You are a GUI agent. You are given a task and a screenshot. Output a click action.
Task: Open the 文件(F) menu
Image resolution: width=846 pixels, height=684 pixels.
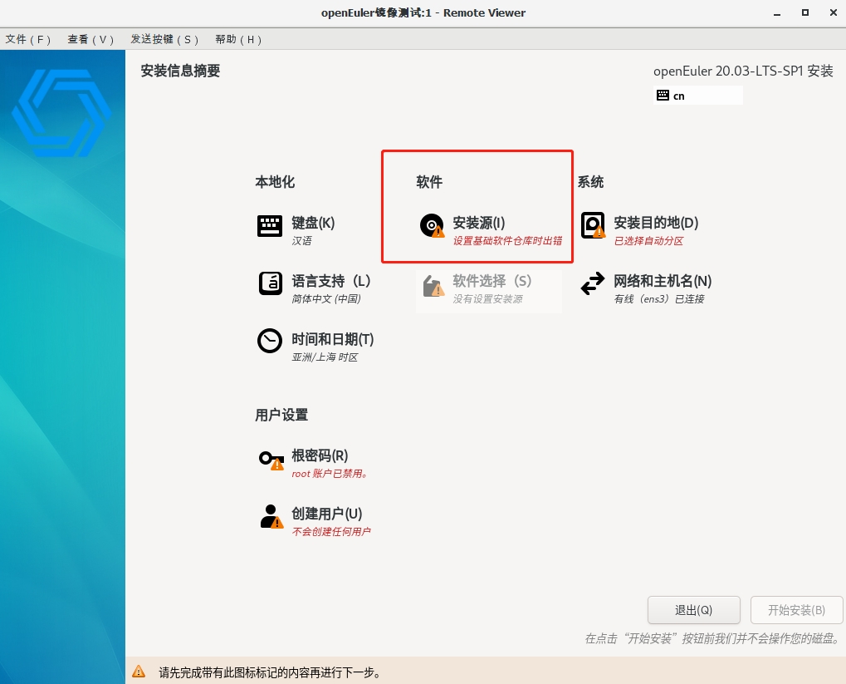point(28,39)
